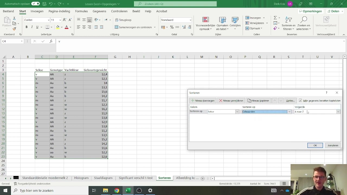Expand the Name Box dropdown
347x195 pixels.
pyautogui.click(x=22, y=41)
